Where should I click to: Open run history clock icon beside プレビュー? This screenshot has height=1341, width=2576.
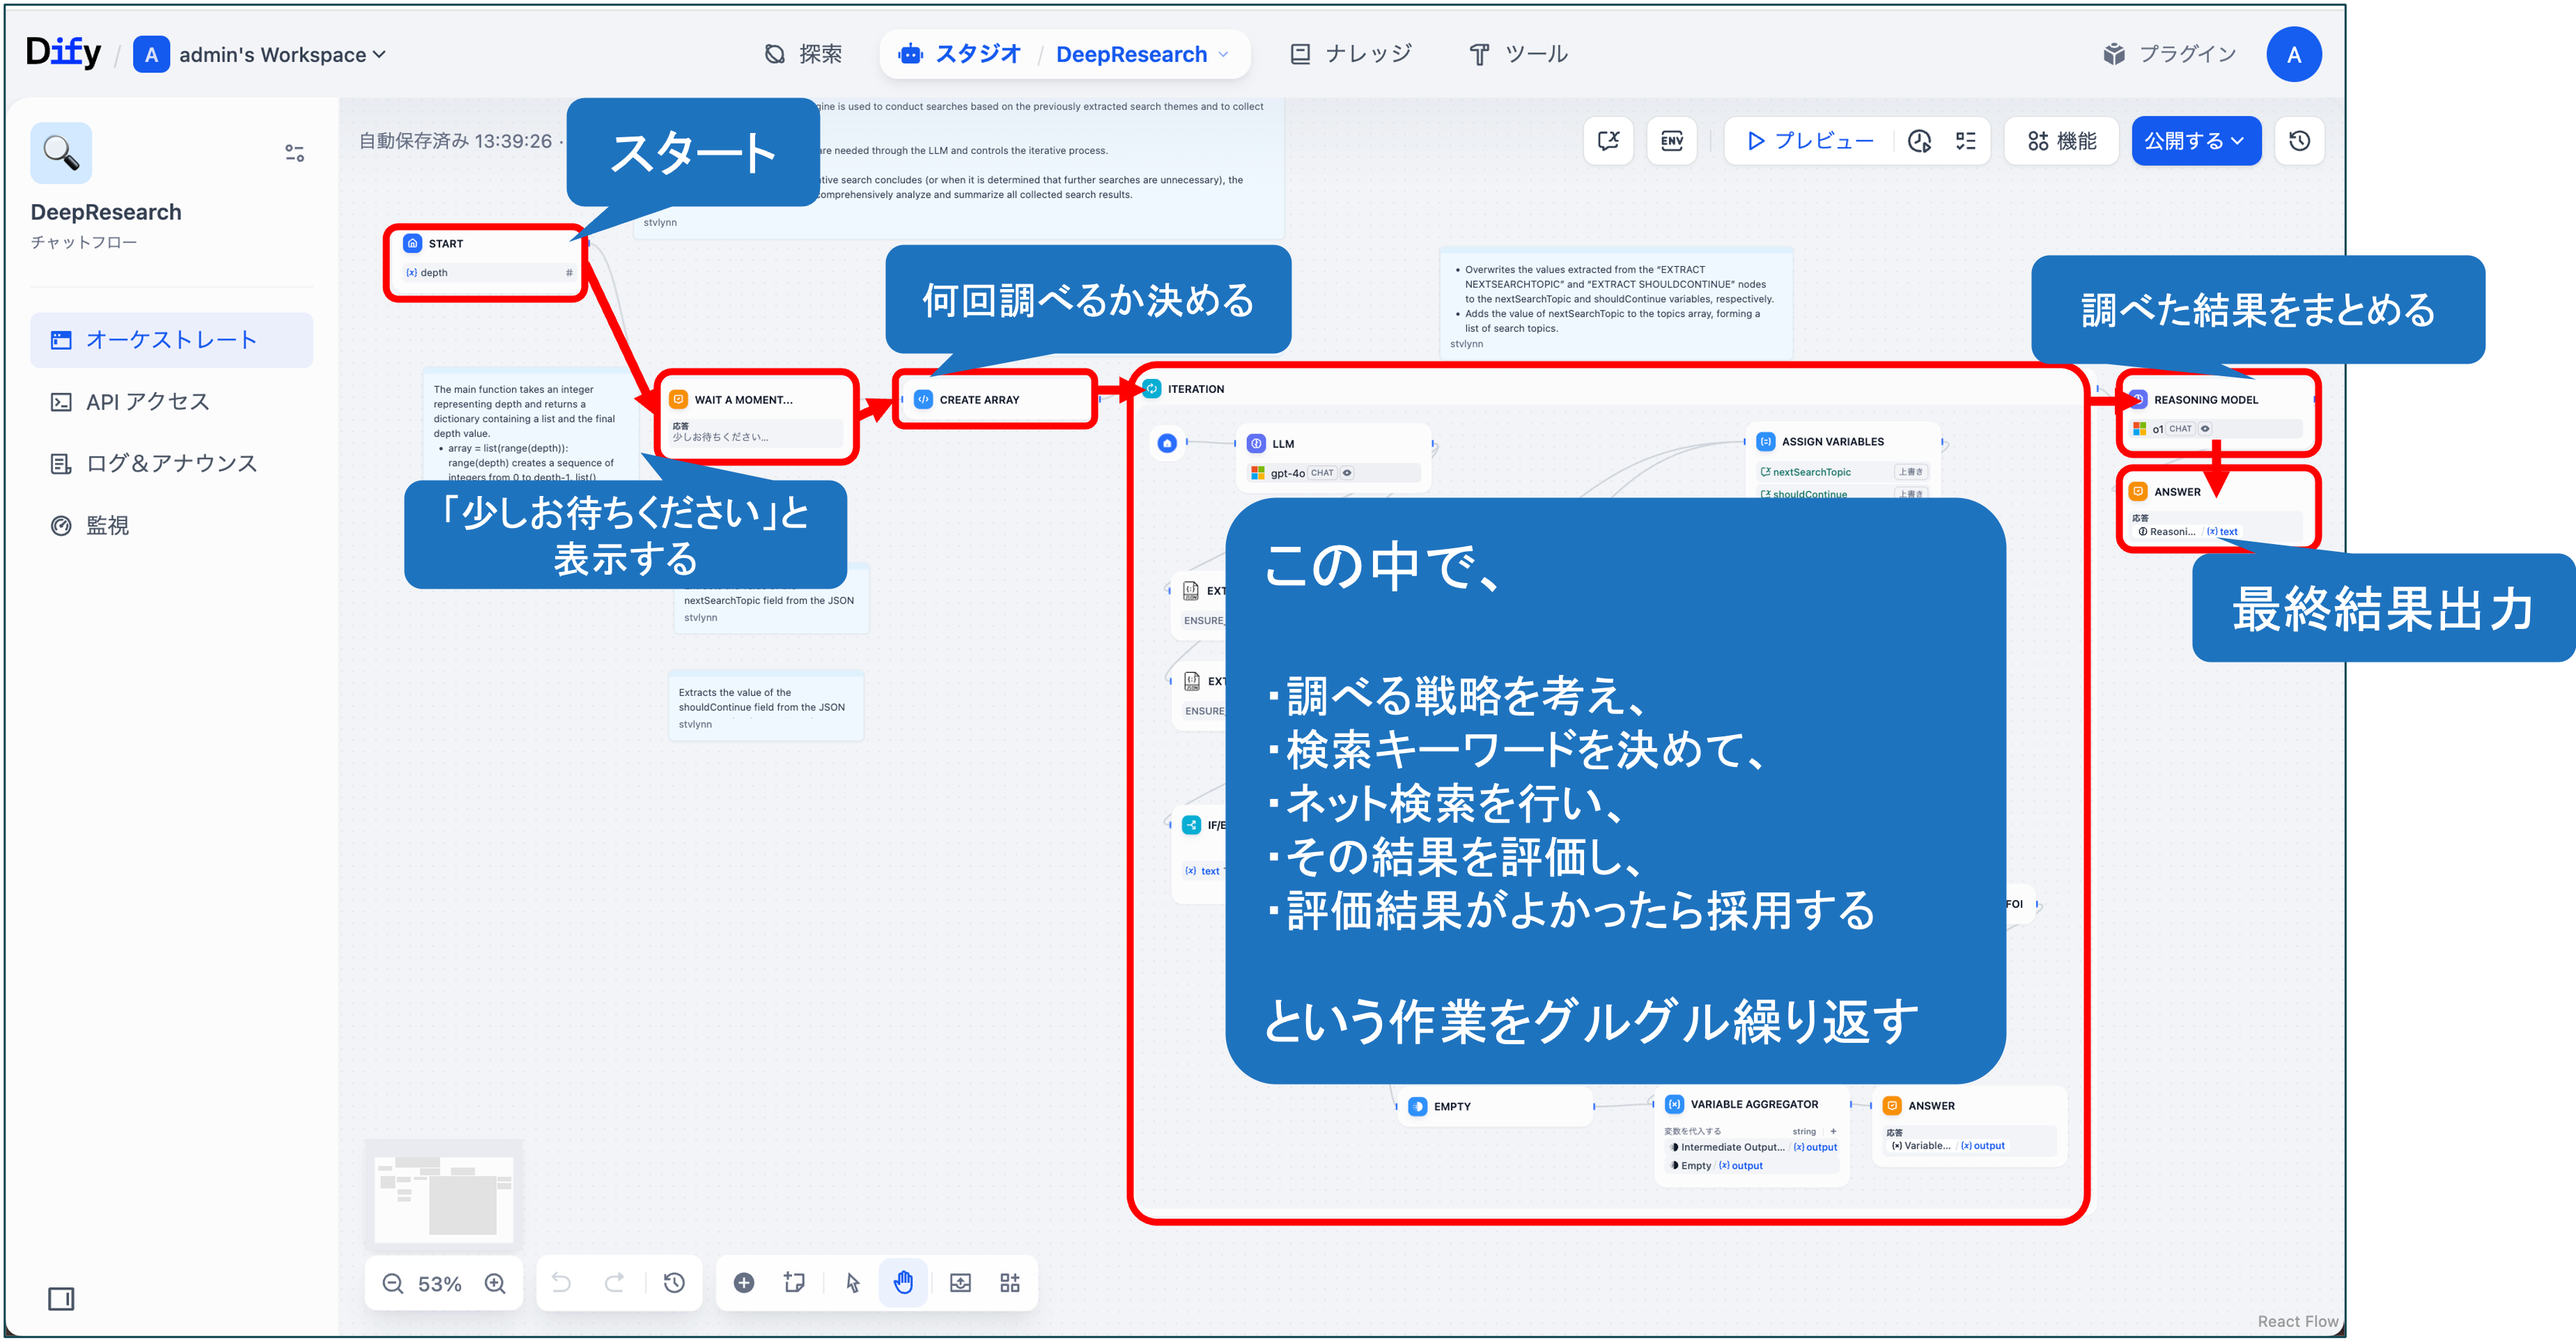click(1919, 141)
